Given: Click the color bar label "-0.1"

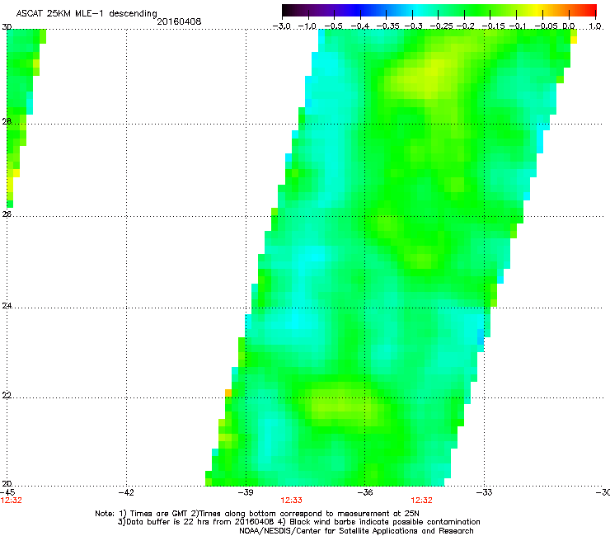Looking at the screenshot, I should coord(518,26).
